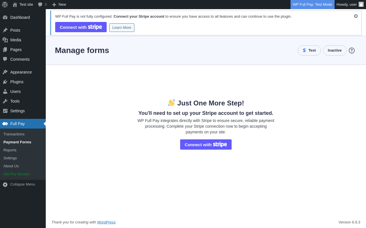This screenshot has width=366, height=228.
Task: Click the Collapse Menu arrow icon
Action: click(5, 185)
